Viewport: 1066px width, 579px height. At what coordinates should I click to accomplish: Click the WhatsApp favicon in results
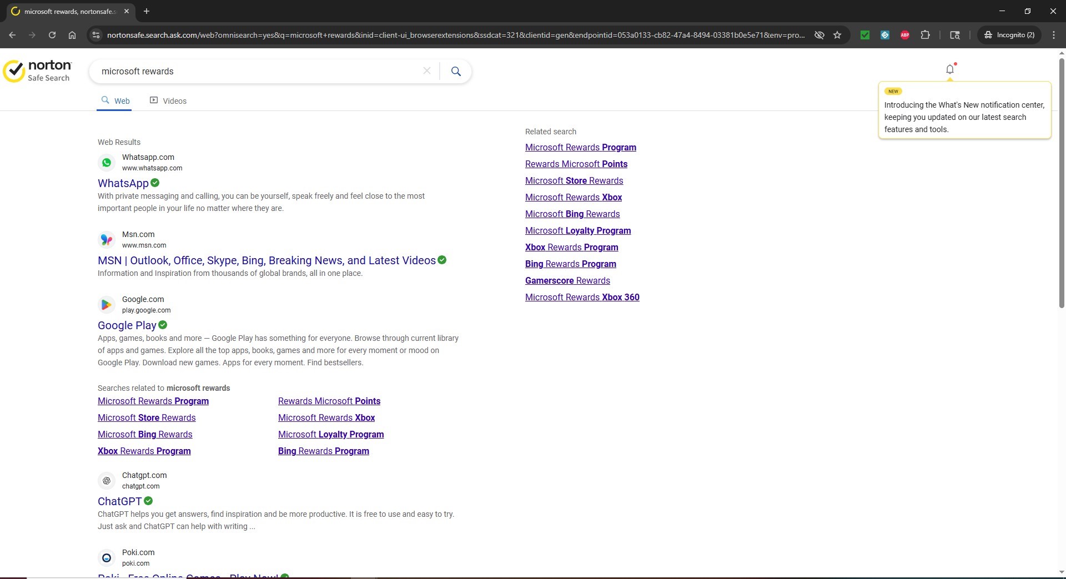click(x=107, y=163)
